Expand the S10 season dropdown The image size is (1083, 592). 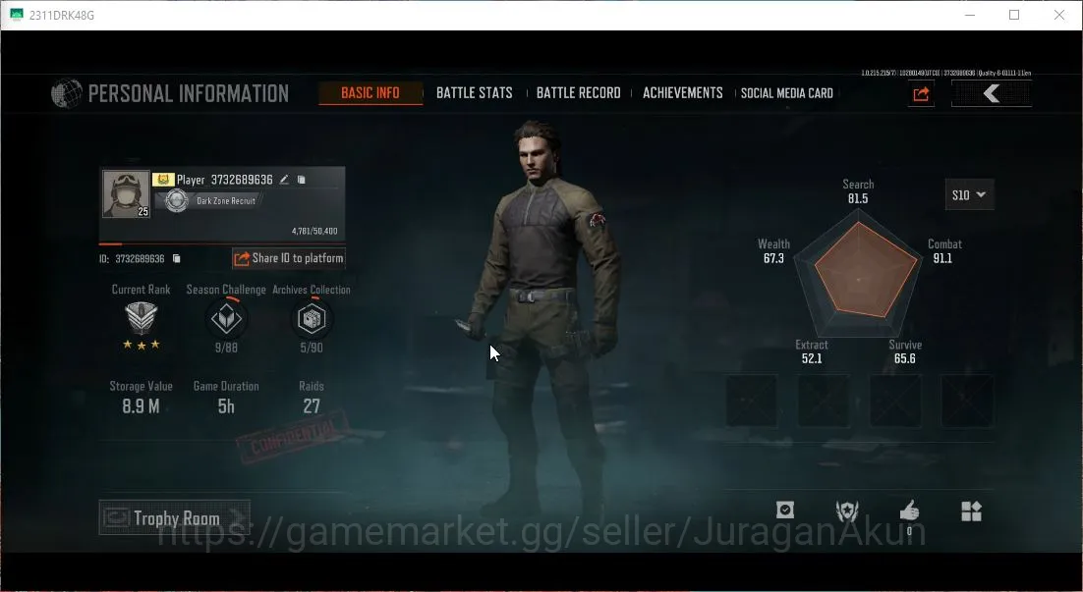coord(969,194)
